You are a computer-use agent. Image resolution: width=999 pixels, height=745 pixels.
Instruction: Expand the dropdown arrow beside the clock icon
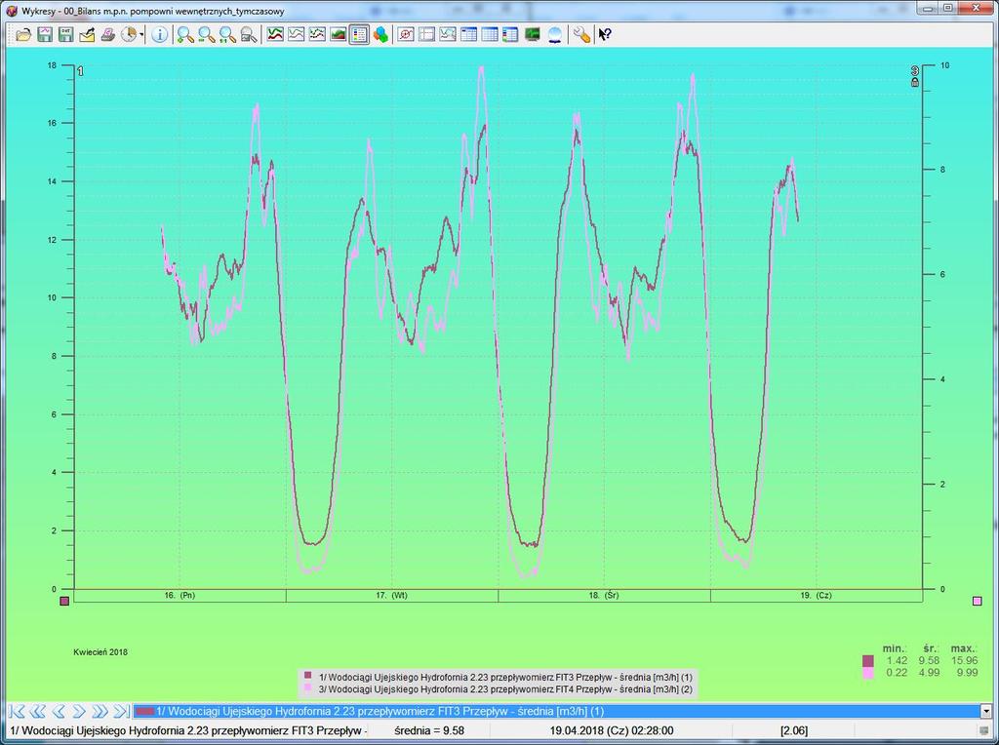pyautogui.click(x=141, y=34)
